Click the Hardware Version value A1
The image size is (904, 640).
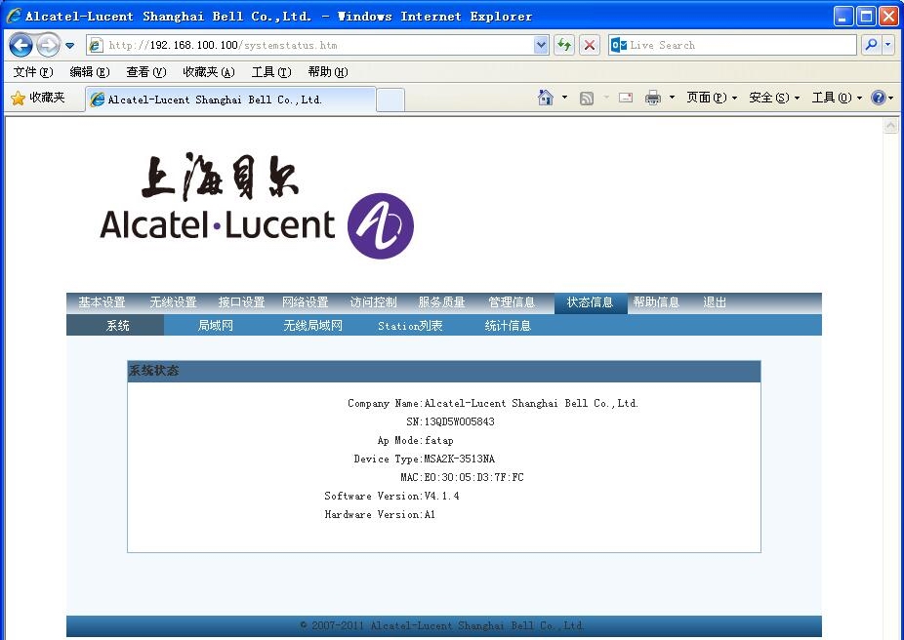431,514
